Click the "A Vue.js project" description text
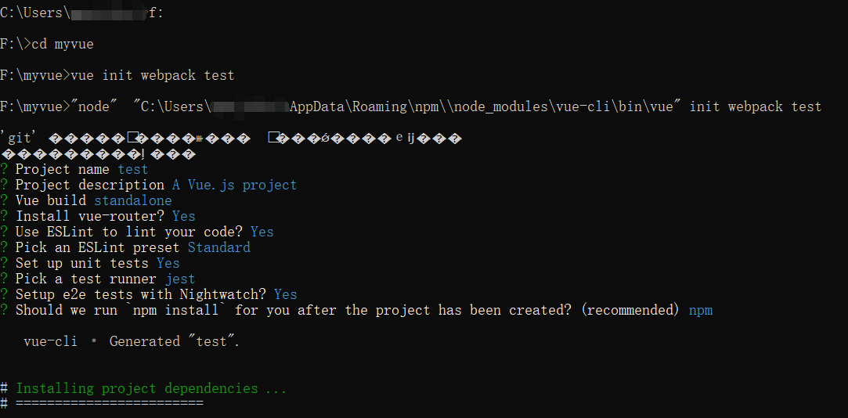This screenshot has width=848, height=418. (x=234, y=185)
